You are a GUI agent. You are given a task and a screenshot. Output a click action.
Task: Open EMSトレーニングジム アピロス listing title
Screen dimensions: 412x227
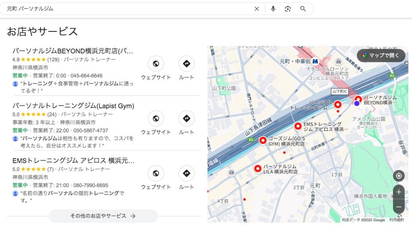[x=73, y=161]
